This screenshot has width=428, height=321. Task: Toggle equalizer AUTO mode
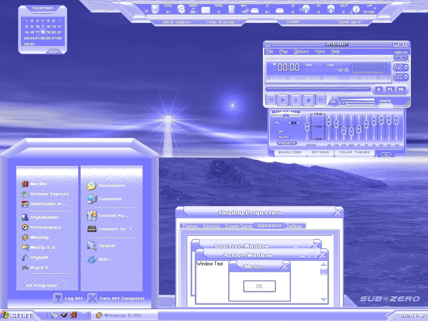[284, 137]
